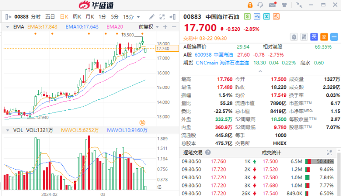Zoom out the K-line chart with minus
This screenshot has height=196, width=341.
(x=174, y=27)
